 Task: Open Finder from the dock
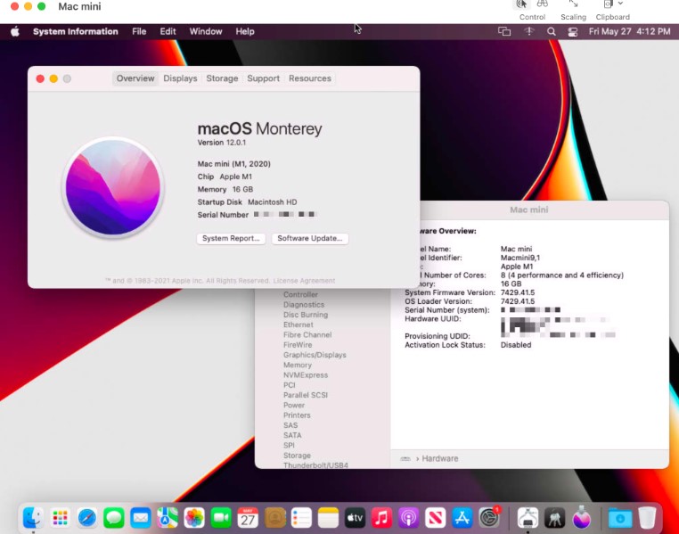pyautogui.click(x=33, y=517)
